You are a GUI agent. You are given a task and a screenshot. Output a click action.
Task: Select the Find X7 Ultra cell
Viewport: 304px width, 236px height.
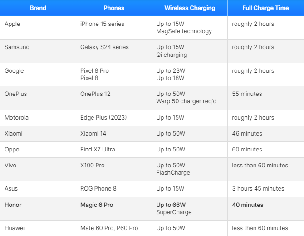[x=98, y=150]
